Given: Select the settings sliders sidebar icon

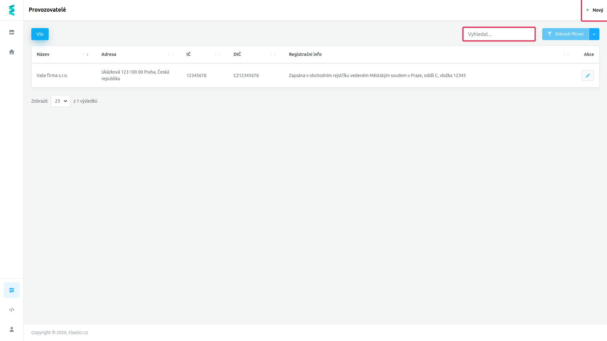Looking at the screenshot, I should (x=12, y=290).
